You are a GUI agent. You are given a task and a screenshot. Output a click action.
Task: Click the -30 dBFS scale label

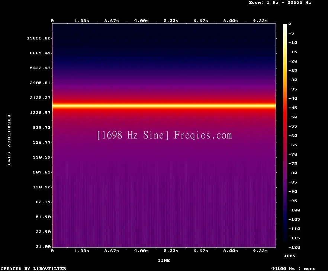(x=293, y=80)
